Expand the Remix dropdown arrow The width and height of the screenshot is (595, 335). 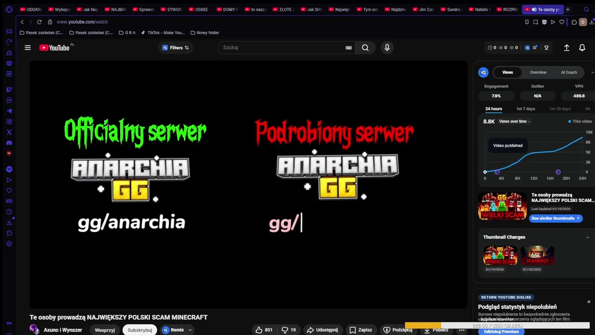190,330
